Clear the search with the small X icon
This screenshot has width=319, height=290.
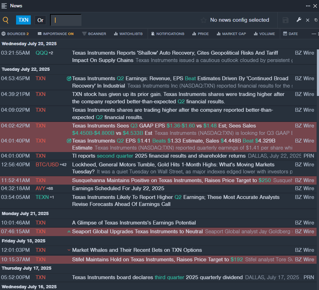pyautogui.click(x=307, y=20)
